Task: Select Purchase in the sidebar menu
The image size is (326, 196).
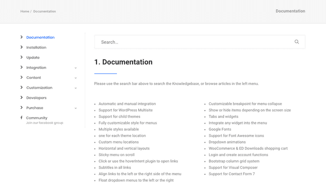Action: pyautogui.click(x=35, y=108)
